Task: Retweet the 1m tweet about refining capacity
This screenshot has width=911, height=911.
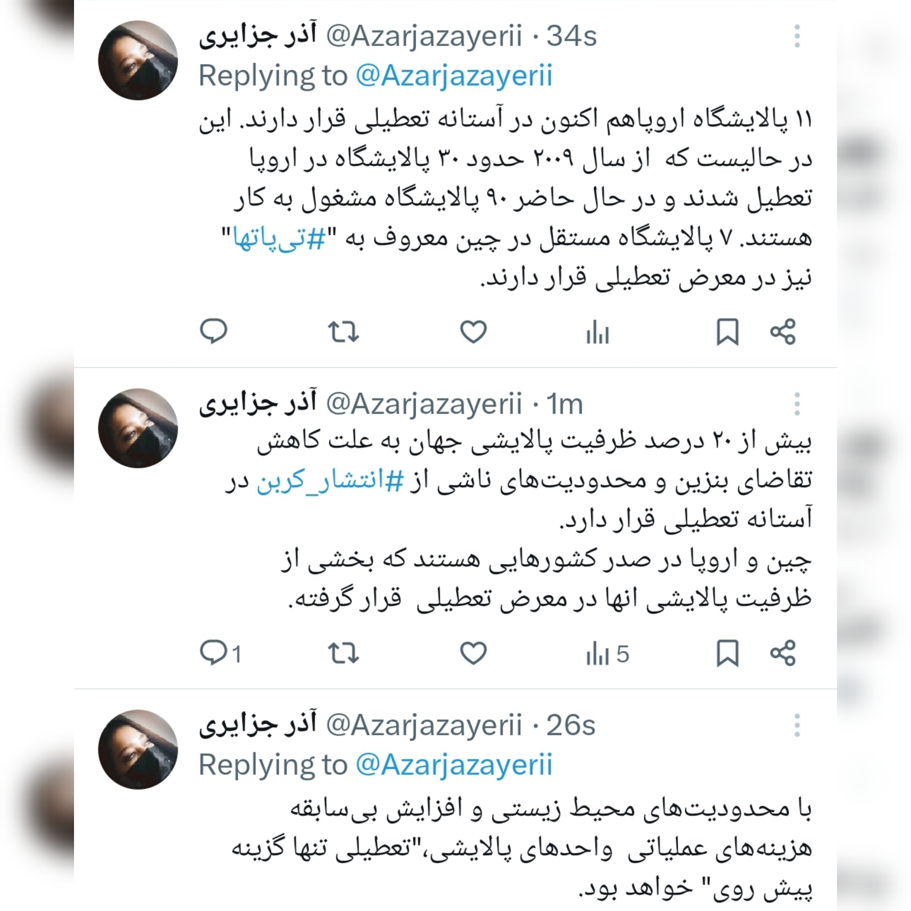Action: tap(344, 653)
